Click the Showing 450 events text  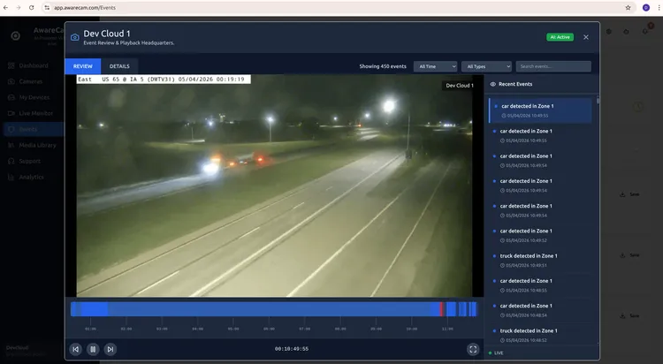click(x=383, y=66)
